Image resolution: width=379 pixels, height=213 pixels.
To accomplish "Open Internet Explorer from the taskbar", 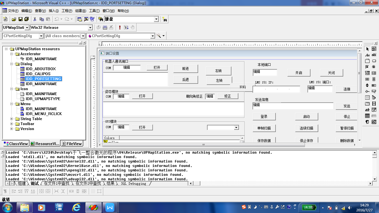I will tap(76, 207).
